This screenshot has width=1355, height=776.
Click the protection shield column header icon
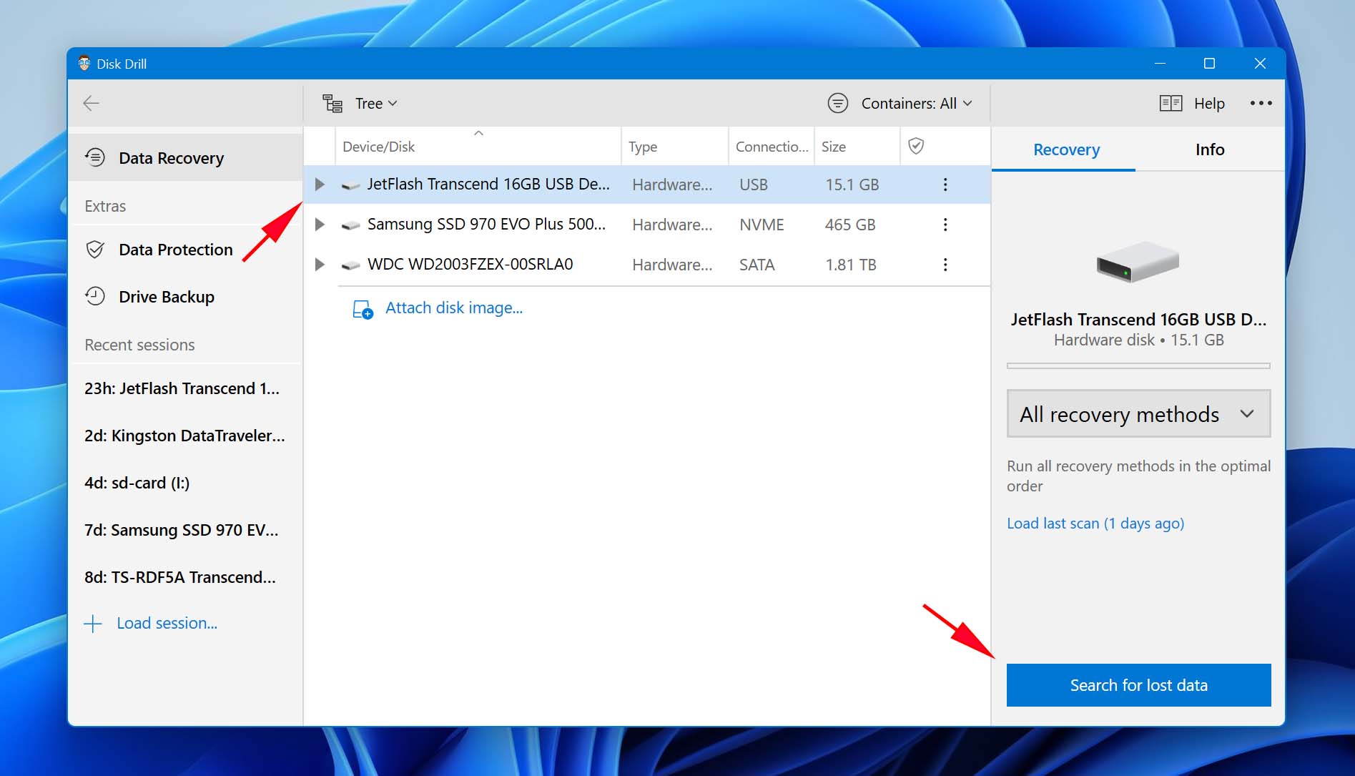(916, 146)
